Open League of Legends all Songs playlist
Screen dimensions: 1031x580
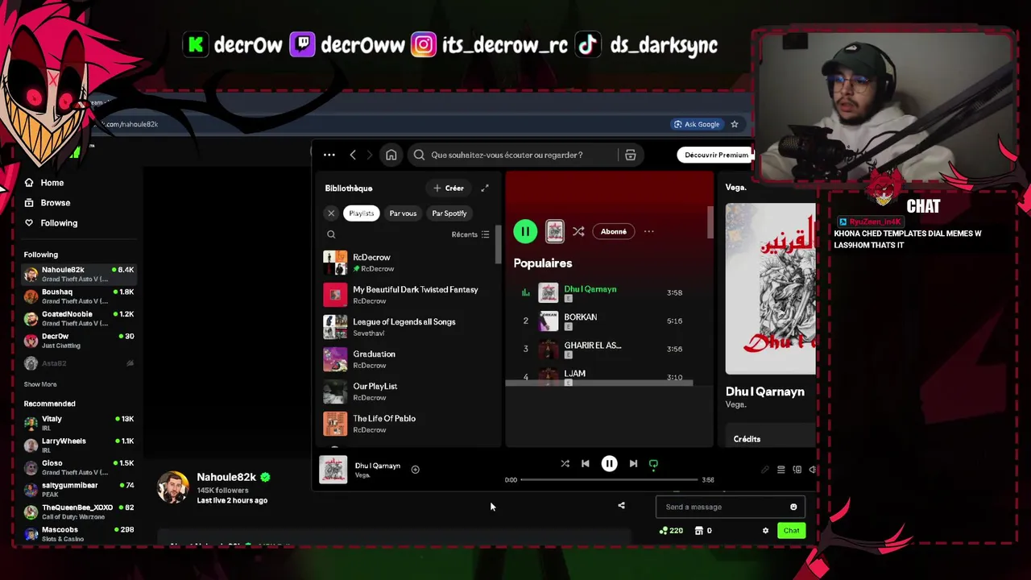point(408,327)
